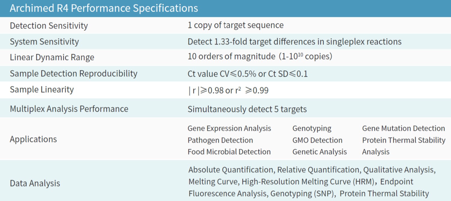Image resolution: width=451 pixels, height=201 pixels.
Task: Click the Gene Mutation Detection entry
Action: [403, 128]
